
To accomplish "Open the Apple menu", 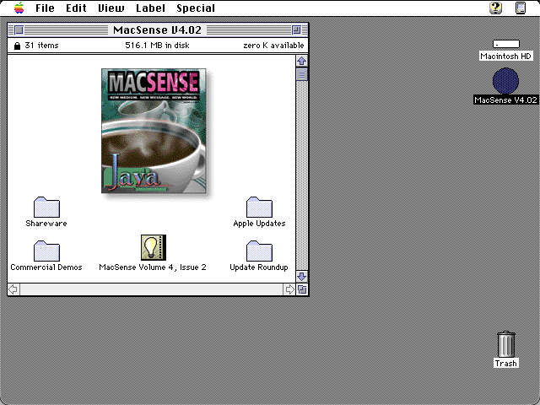I will pyautogui.click(x=19, y=8).
